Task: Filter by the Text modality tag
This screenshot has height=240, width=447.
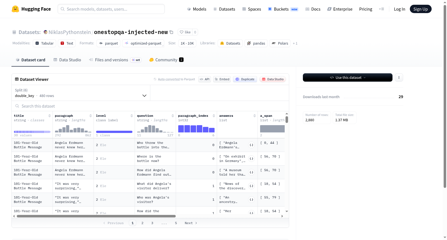Action: (67, 43)
